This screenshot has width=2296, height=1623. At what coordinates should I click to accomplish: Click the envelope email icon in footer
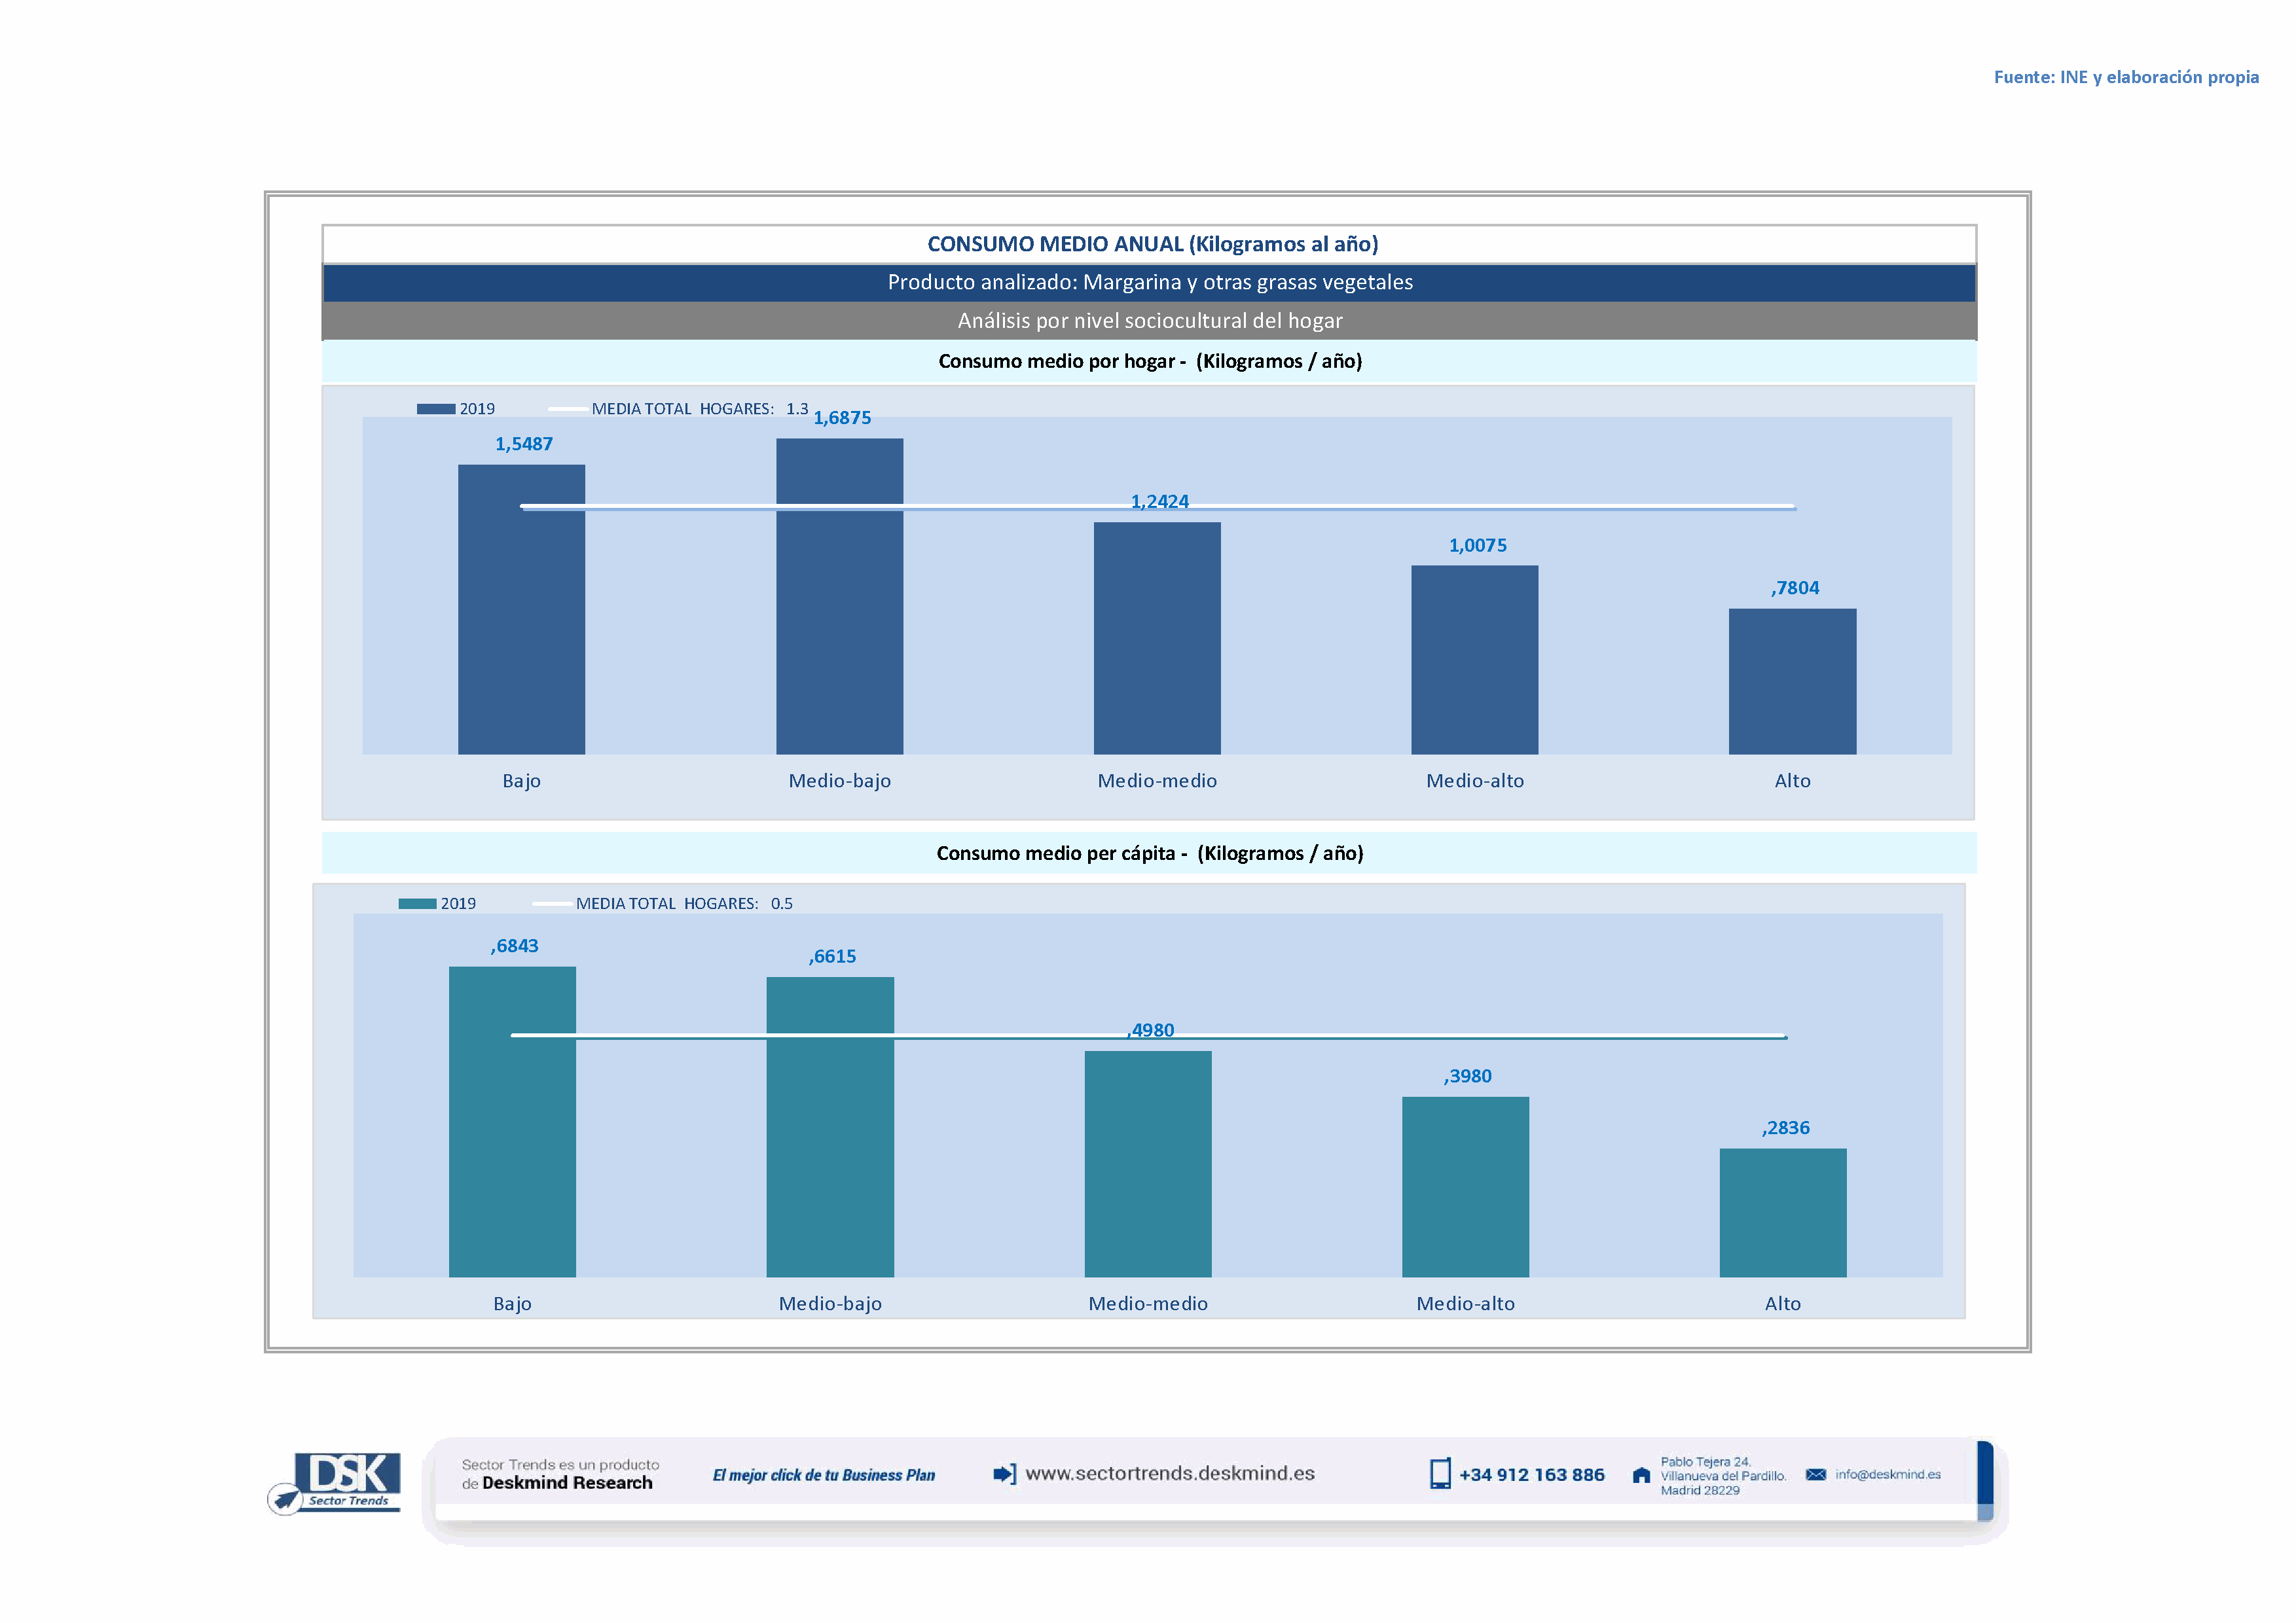[1816, 1474]
